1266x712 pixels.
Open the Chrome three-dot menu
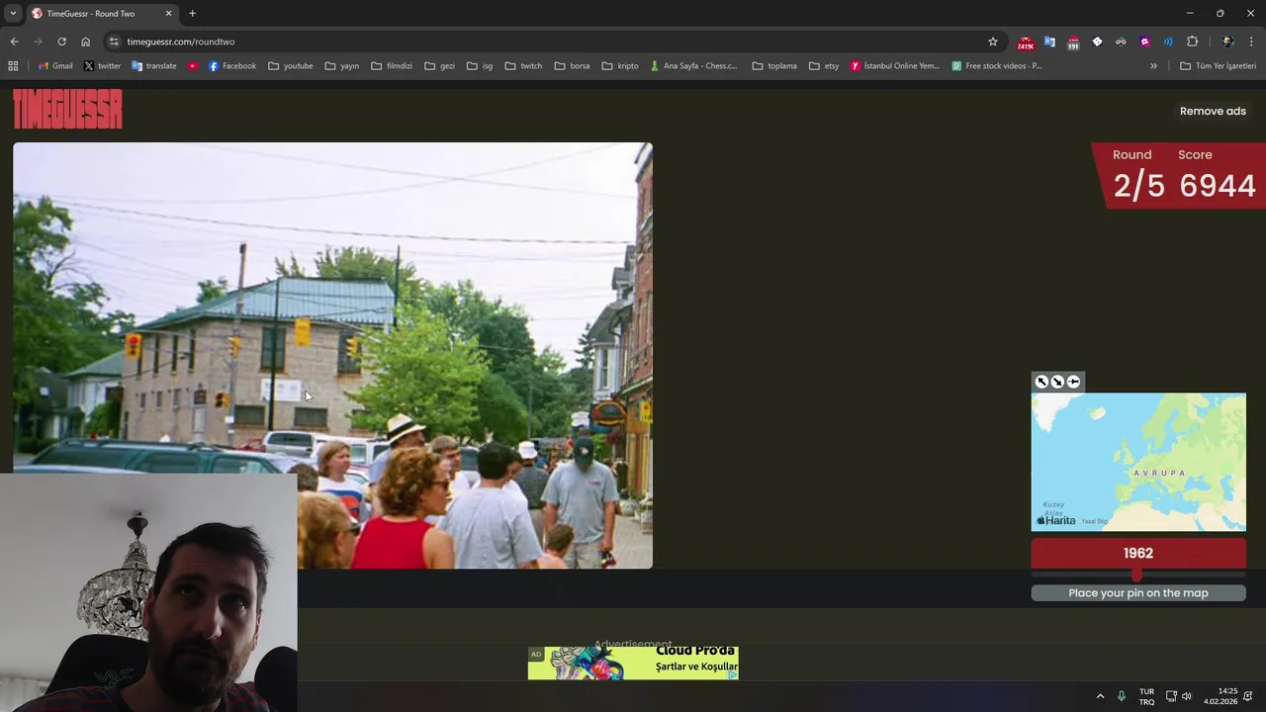(x=1251, y=42)
